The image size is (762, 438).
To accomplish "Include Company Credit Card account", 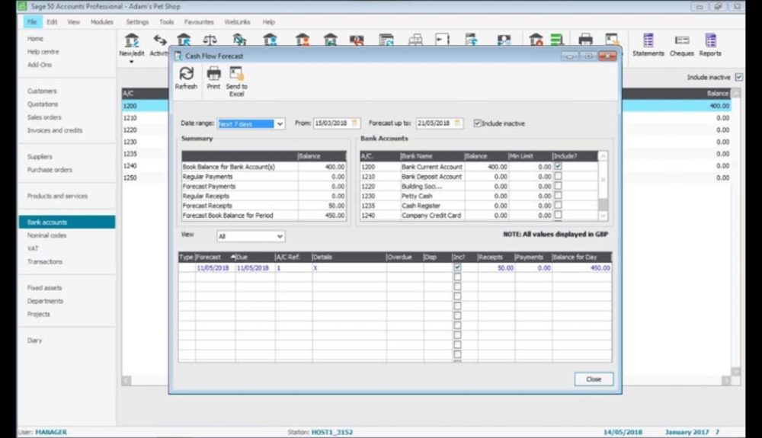I will point(558,215).
